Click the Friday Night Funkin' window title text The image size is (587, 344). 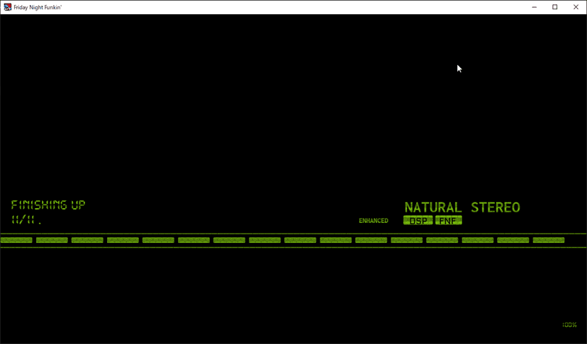38,7
